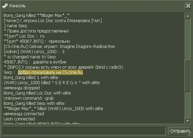193x138 pixels.
Task: Click line '45067.JNTQ : давайте в вутбик'
Action: (x=35, y=62)
